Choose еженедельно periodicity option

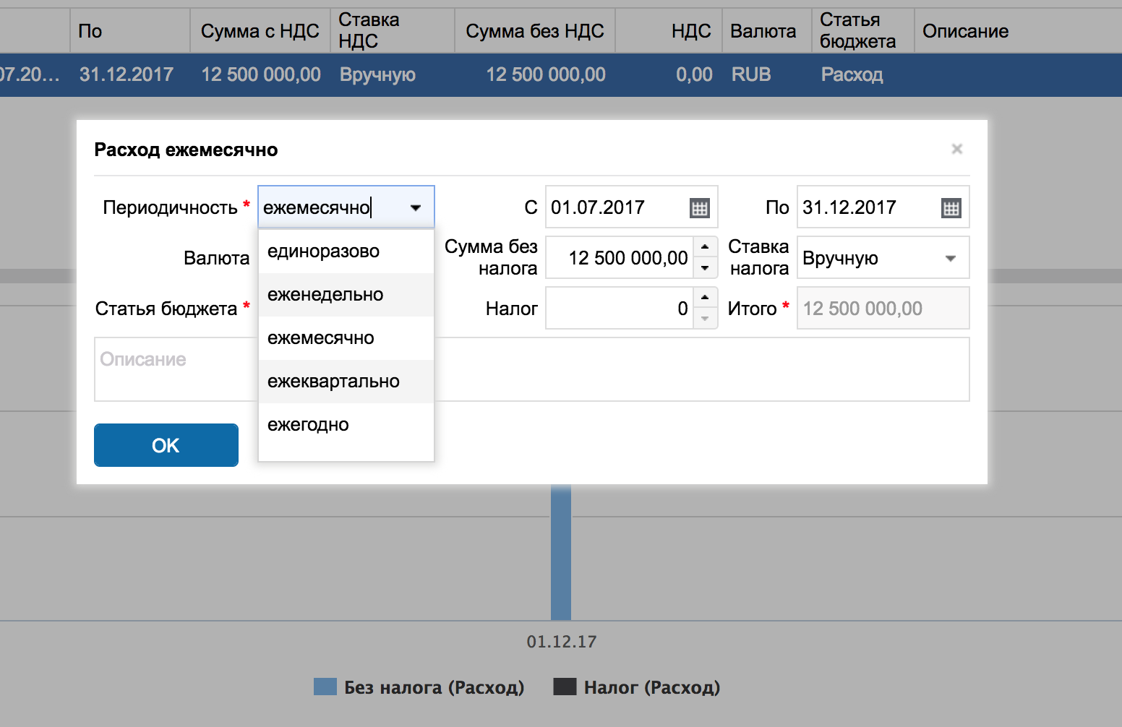[325, 295]
